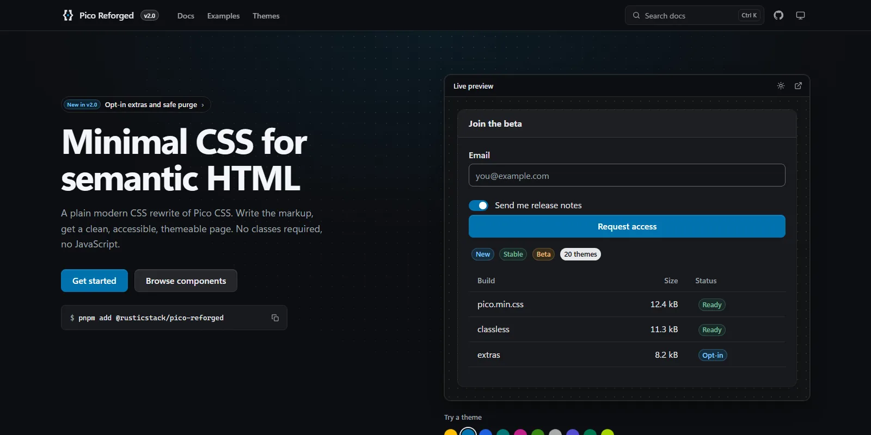Click the Pico Reforged brand name
This screenshot has height=435, width=871.
tap(107, 15)
